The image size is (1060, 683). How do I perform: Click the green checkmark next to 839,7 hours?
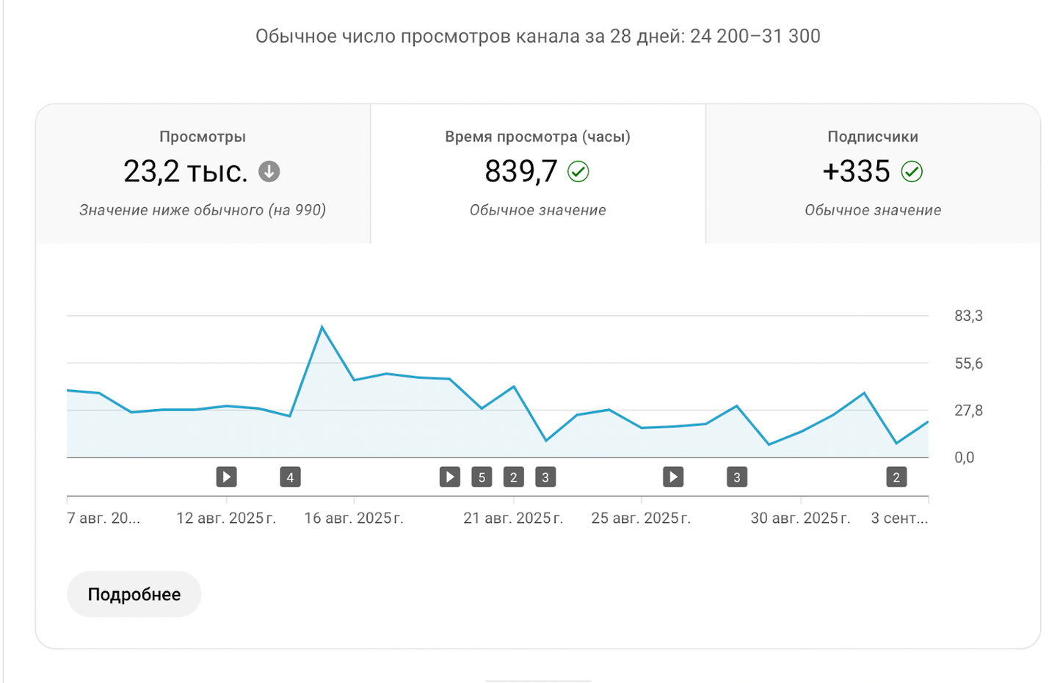click(579, 172)
